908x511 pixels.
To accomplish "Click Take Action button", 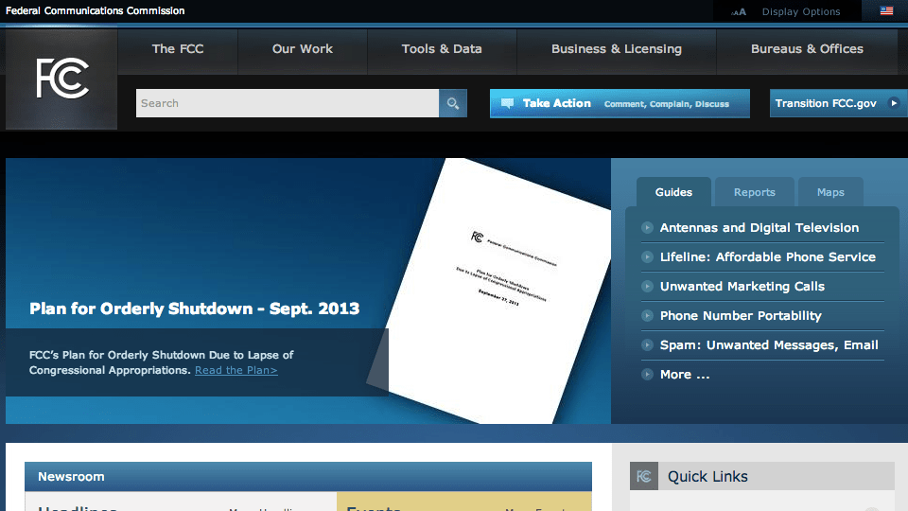I will tap(620, 103).
